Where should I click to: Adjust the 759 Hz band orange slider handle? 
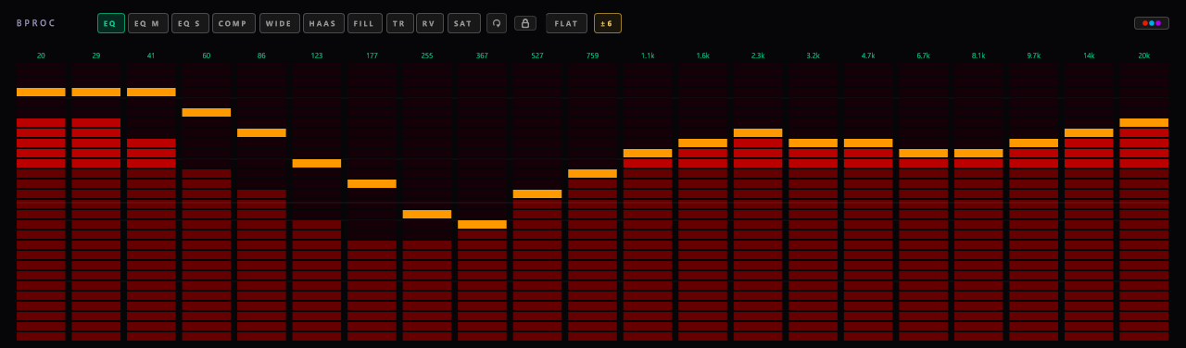tap(592, 174)
